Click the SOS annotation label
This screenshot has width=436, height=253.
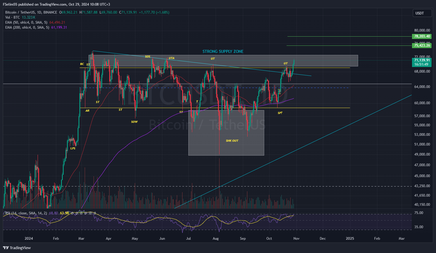pyautogui.click(x=148, y=57)
